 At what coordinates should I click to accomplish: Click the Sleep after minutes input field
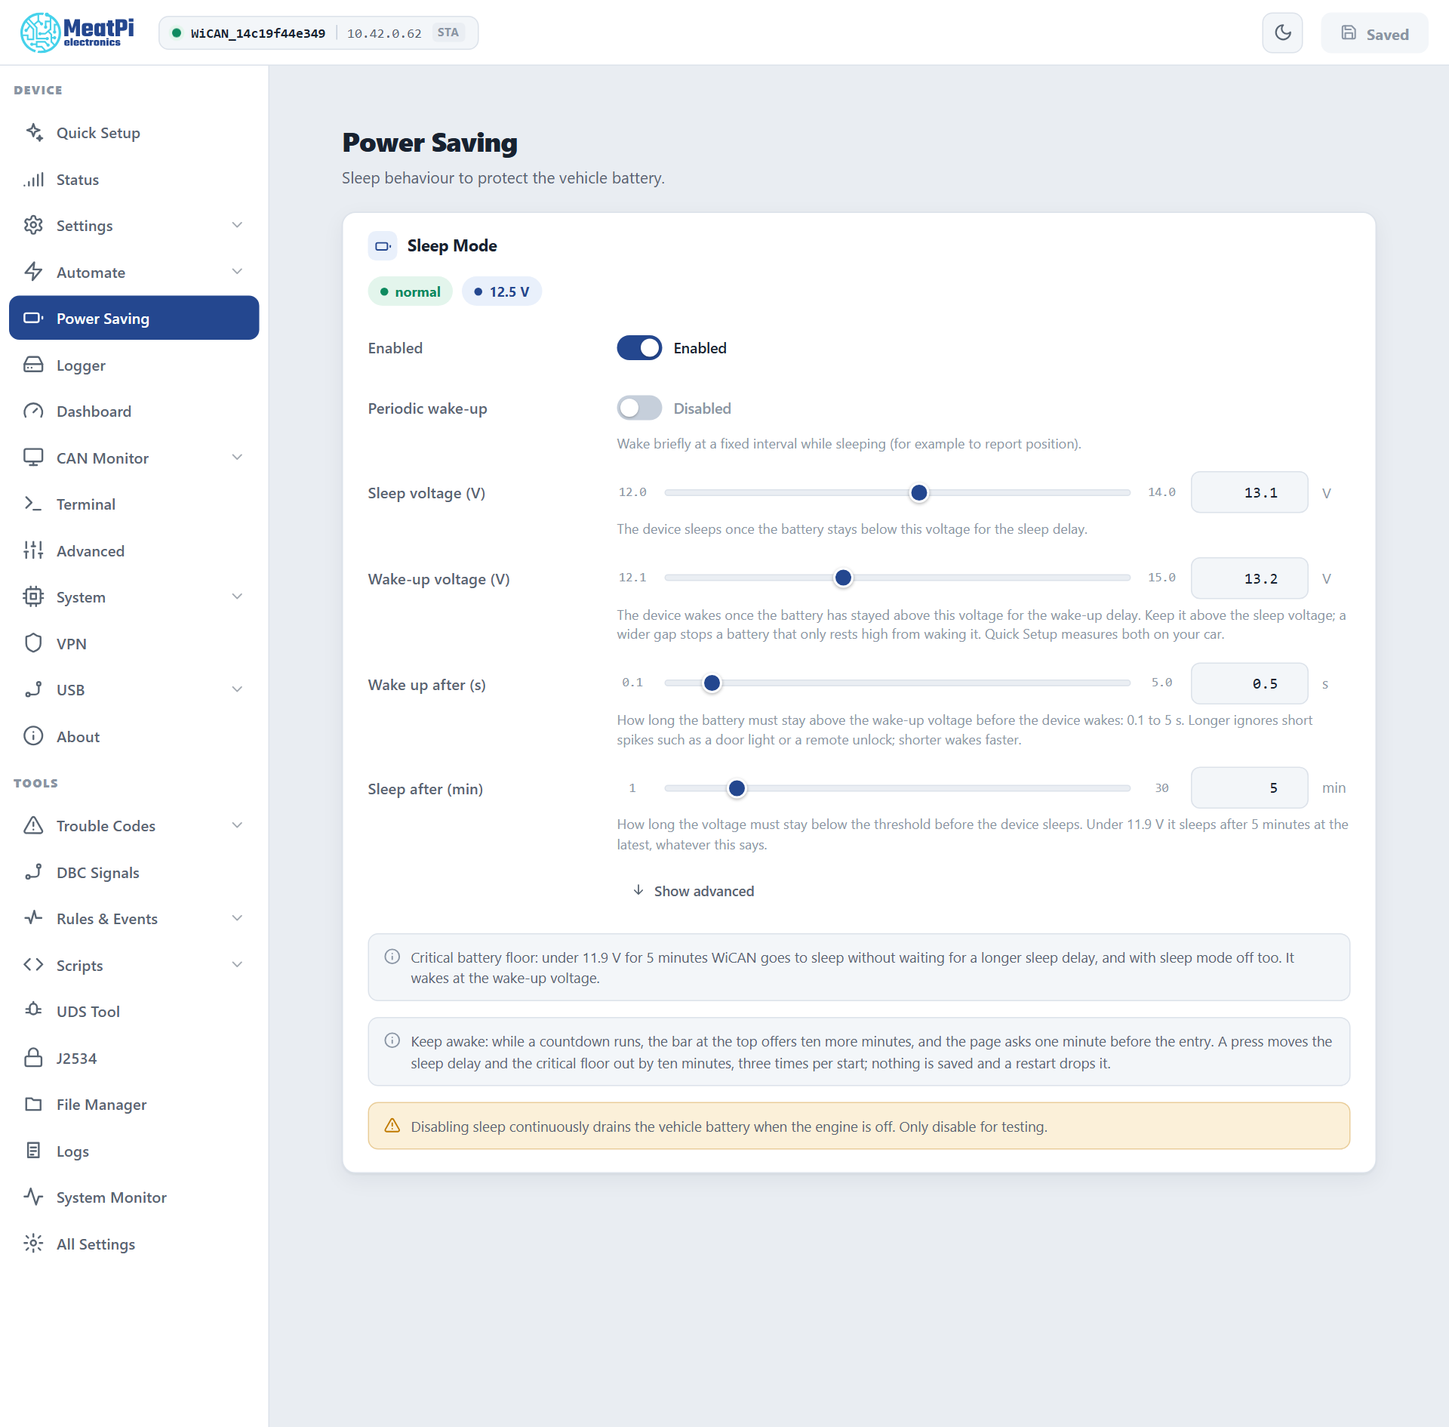click(1249, 787)
